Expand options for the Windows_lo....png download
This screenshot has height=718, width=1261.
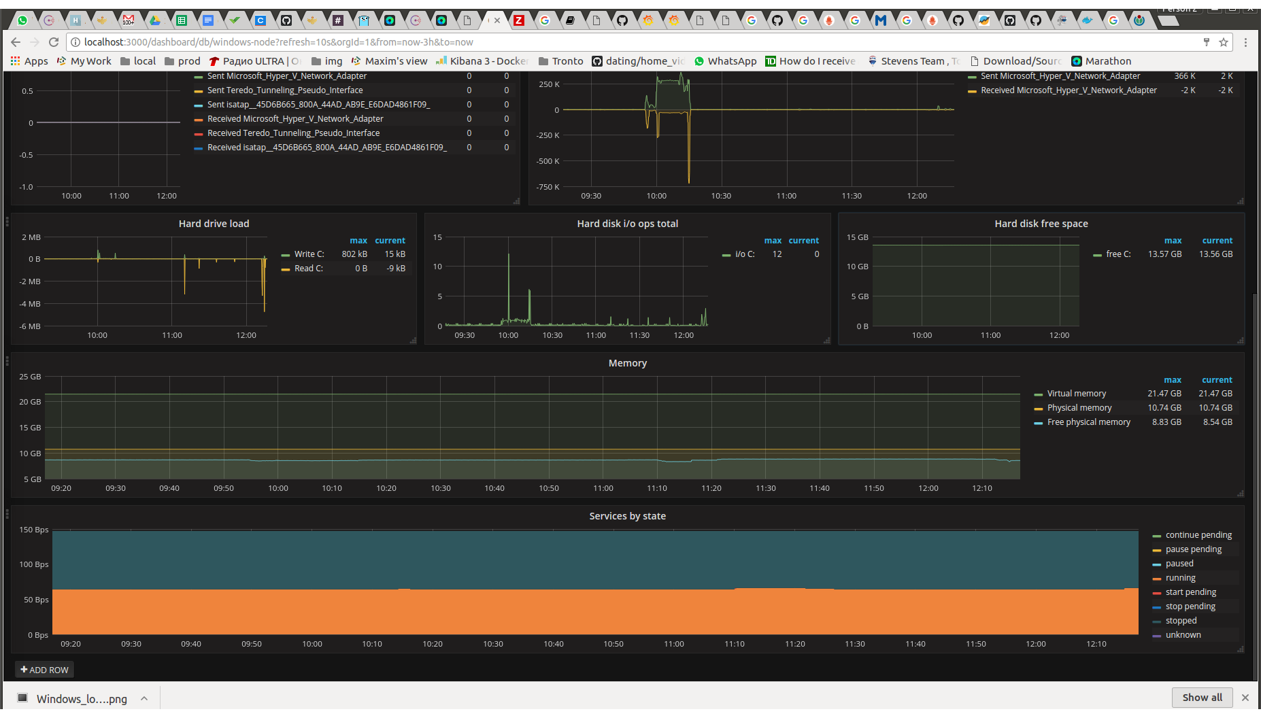144,698
